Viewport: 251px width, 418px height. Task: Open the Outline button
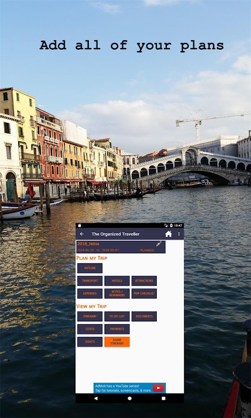90,268
